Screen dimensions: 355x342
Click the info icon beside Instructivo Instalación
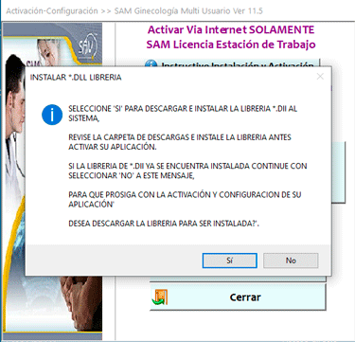tap(151, 63)
